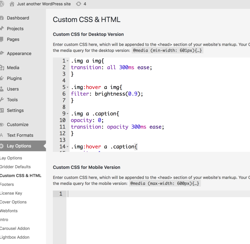Click the Settings icon in sidebar
250x244 pixels.
(2, 111)
